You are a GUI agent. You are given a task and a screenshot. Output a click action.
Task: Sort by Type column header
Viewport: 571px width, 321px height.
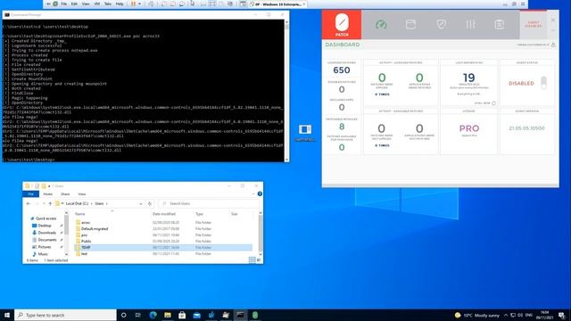tap(199, 214)
